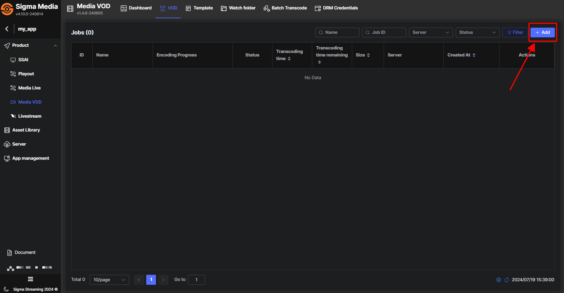
Task: Change the 10/page size dropdown
Action: [109, 279]
